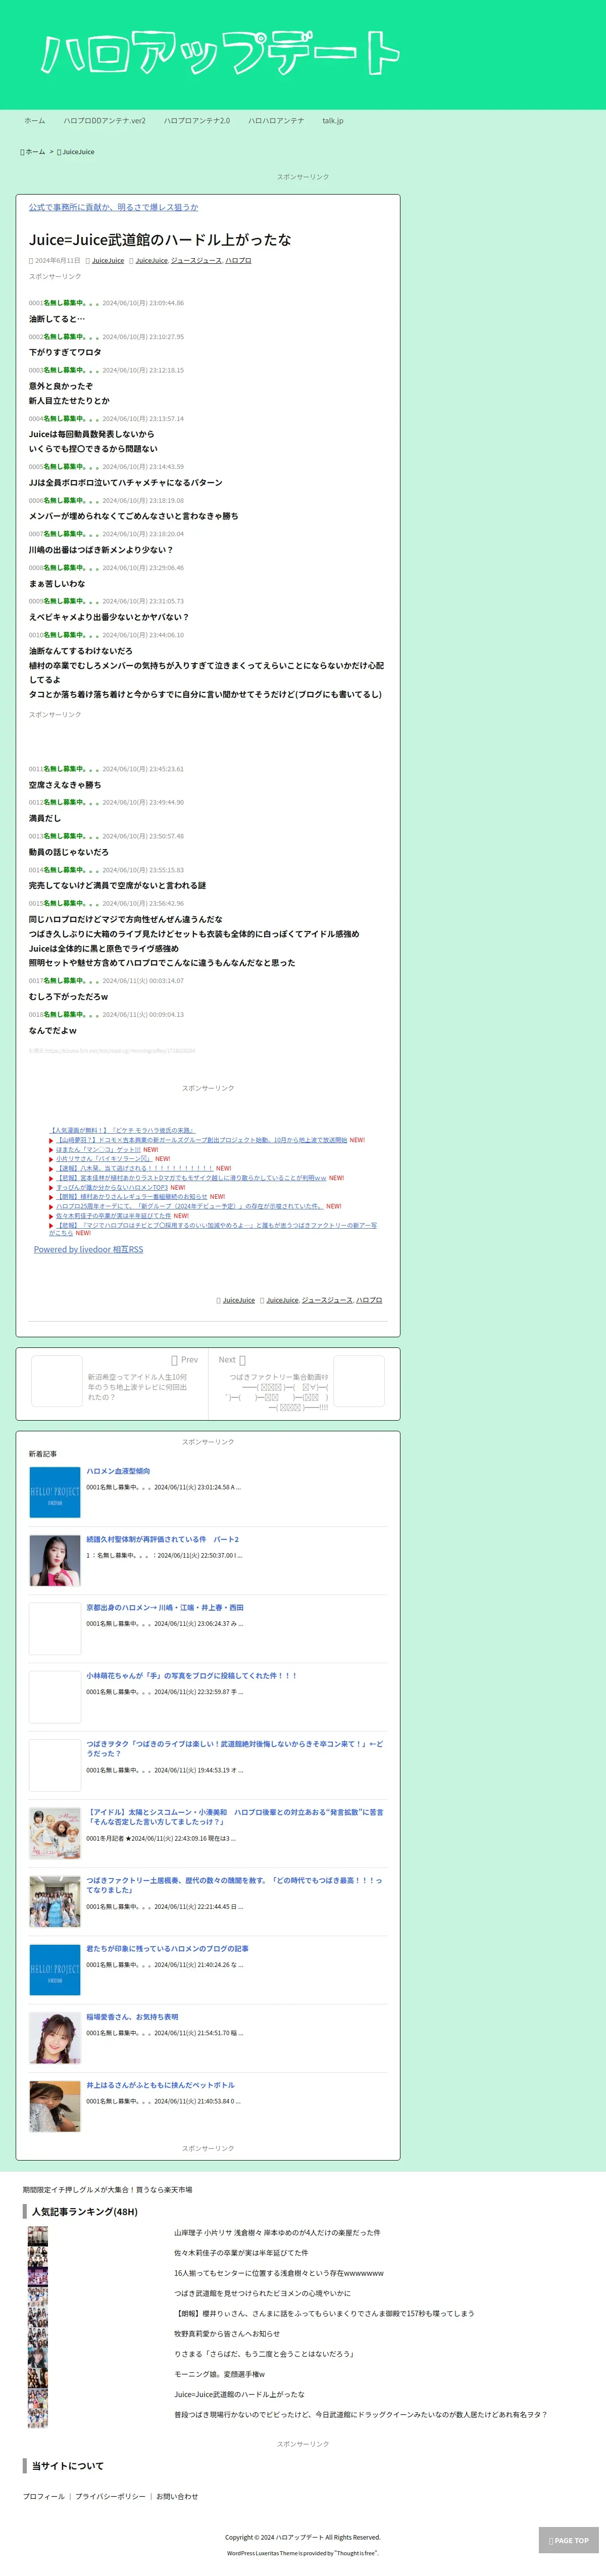Open RSS link 【速報】八木栞、当て逃げされる

[x=134, y=1168]
